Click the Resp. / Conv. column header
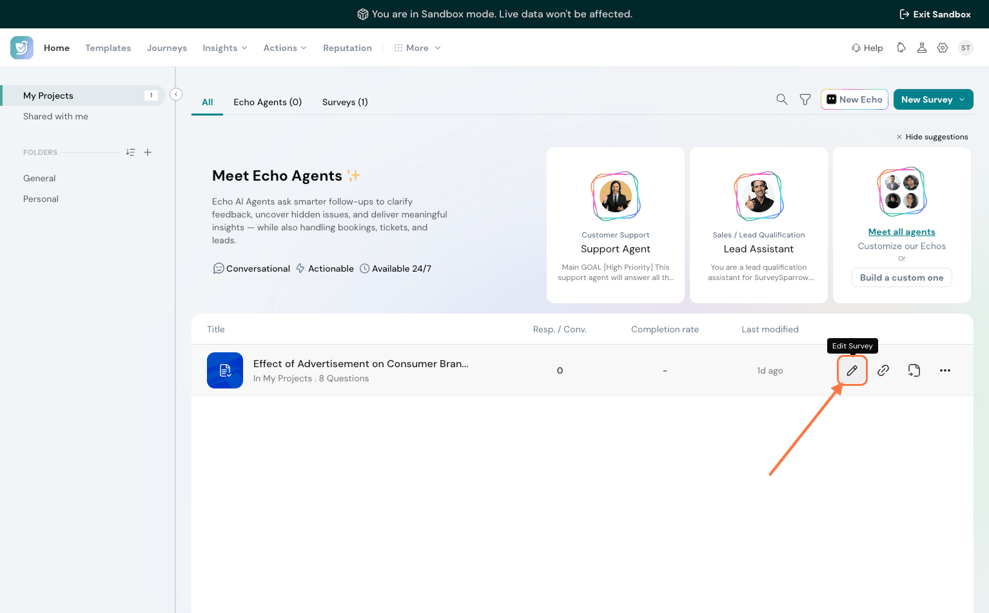This screenshot has width=989, height=613. [560, 329]
